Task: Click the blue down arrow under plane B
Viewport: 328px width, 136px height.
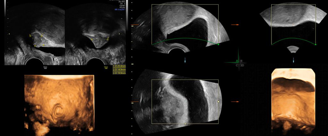Action: point(293,60)
